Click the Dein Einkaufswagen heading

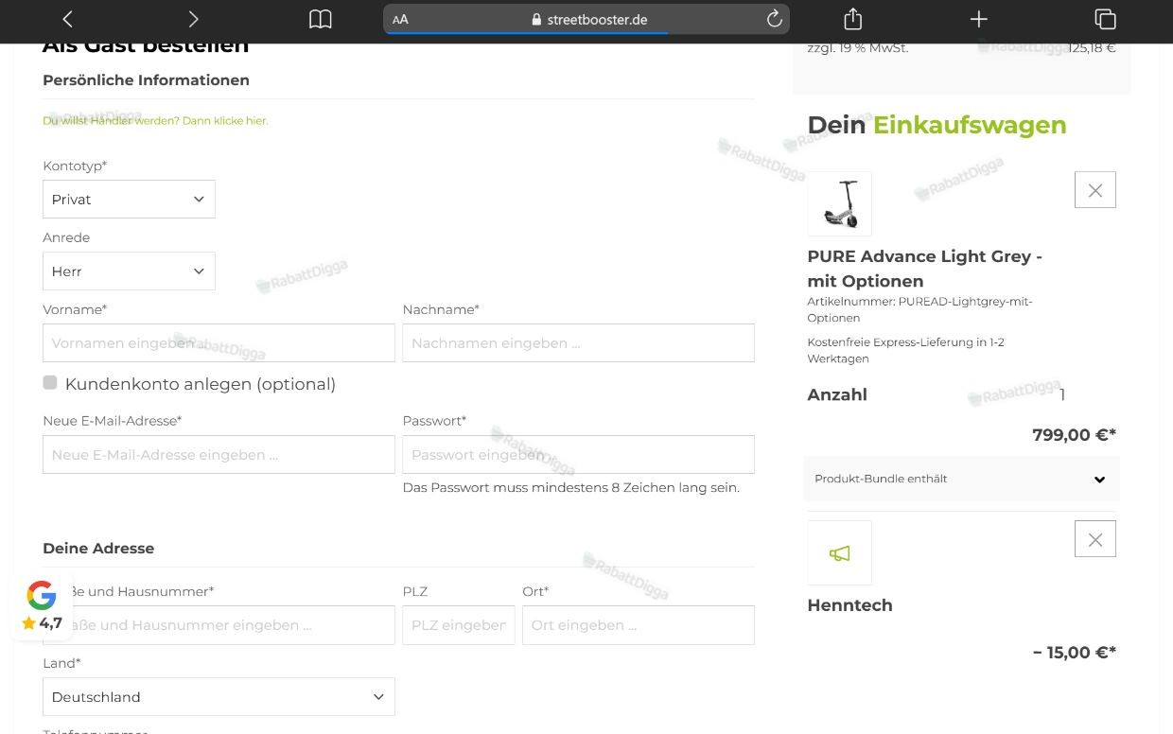937,125
